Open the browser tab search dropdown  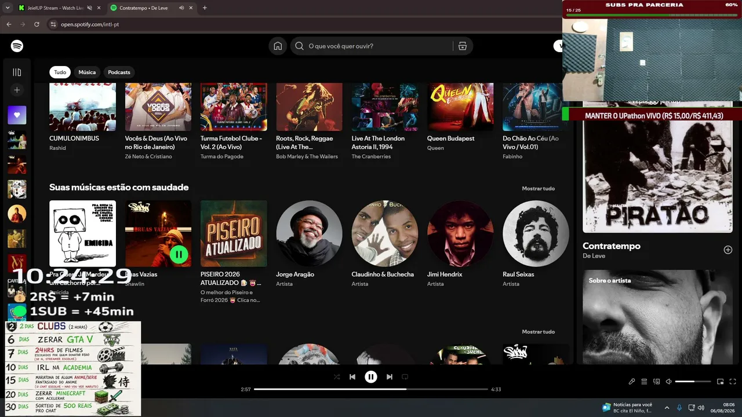8,8
